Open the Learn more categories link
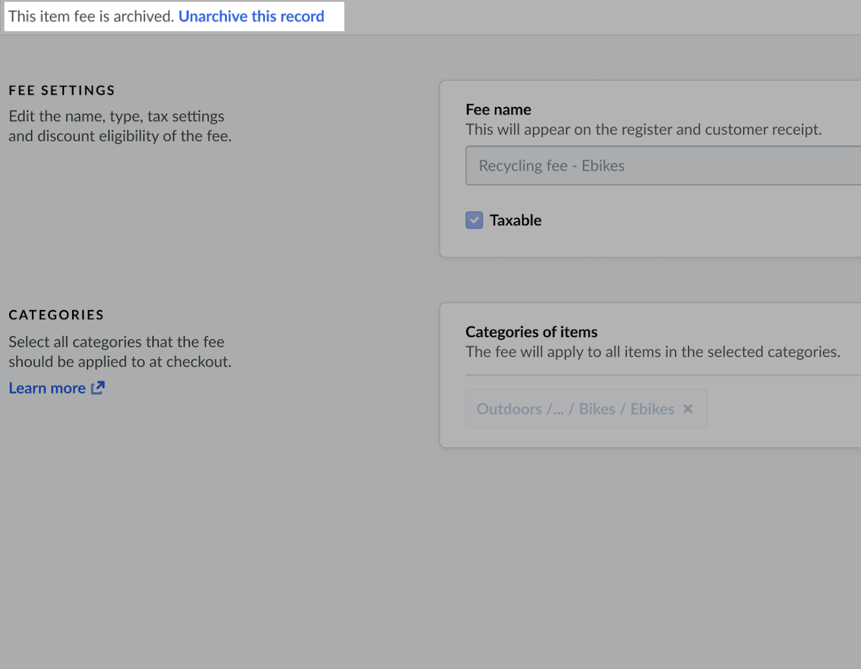The image size is (861, 669). tap(47, 389)
